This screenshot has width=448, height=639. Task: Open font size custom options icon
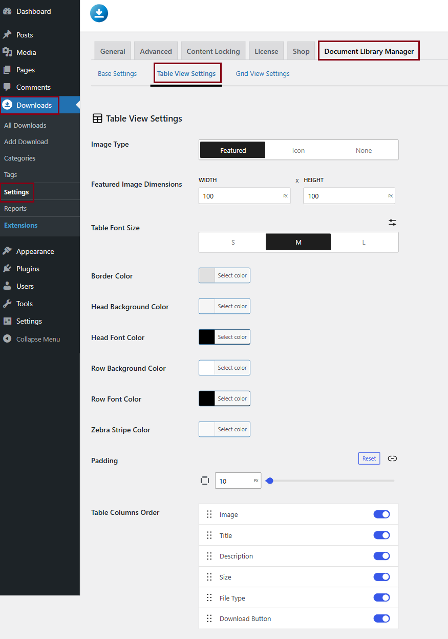click(x=392, y=223)
